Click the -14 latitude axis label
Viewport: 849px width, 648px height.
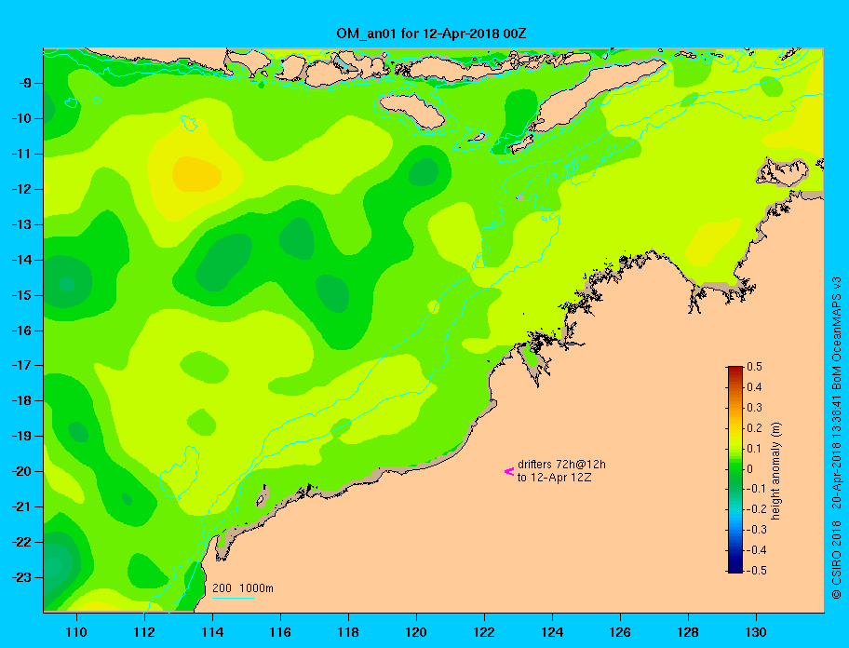click(21, 260)
